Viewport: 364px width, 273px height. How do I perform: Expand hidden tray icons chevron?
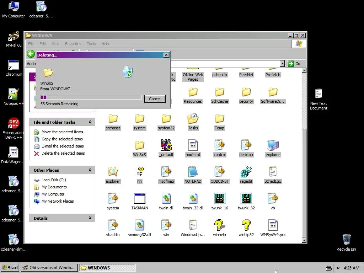click(338, 268)
